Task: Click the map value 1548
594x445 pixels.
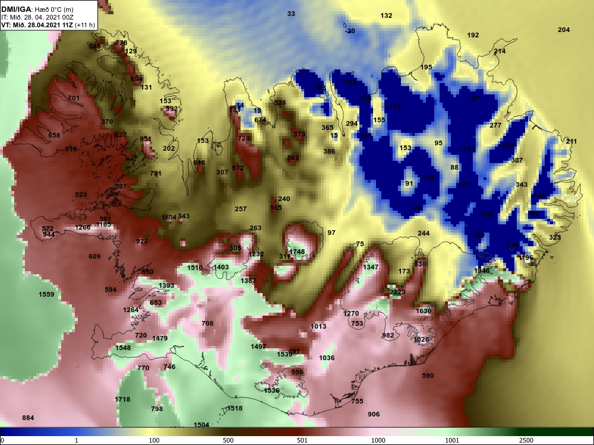Action: tap(123, 347)
